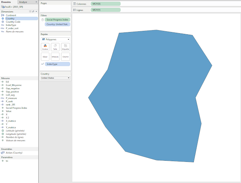This screenshot has height=183, width=241.
Task: Select the X 2 measure
Action: tap(8, 117)
